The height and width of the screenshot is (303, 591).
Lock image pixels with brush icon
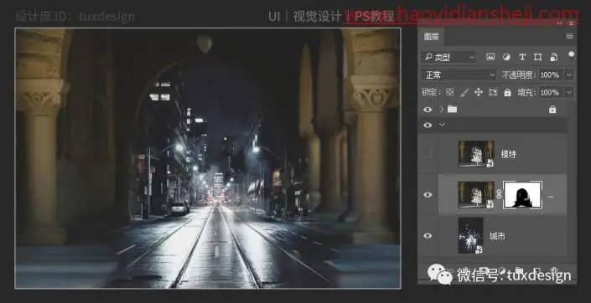point(464,92)
